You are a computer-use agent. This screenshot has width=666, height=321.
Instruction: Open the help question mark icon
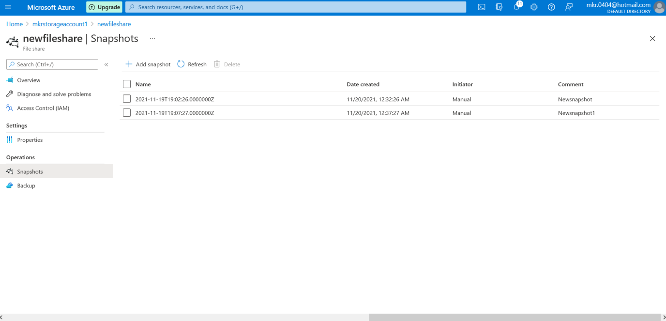click(551, 7)
